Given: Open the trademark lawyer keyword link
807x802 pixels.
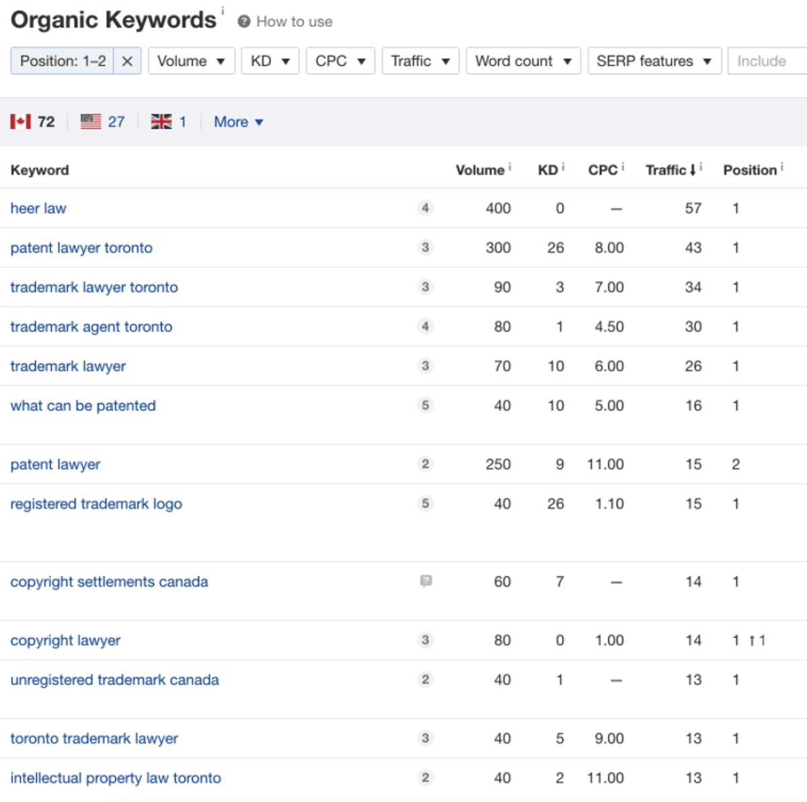Looking at the screenshot, I should coord(68,366).
